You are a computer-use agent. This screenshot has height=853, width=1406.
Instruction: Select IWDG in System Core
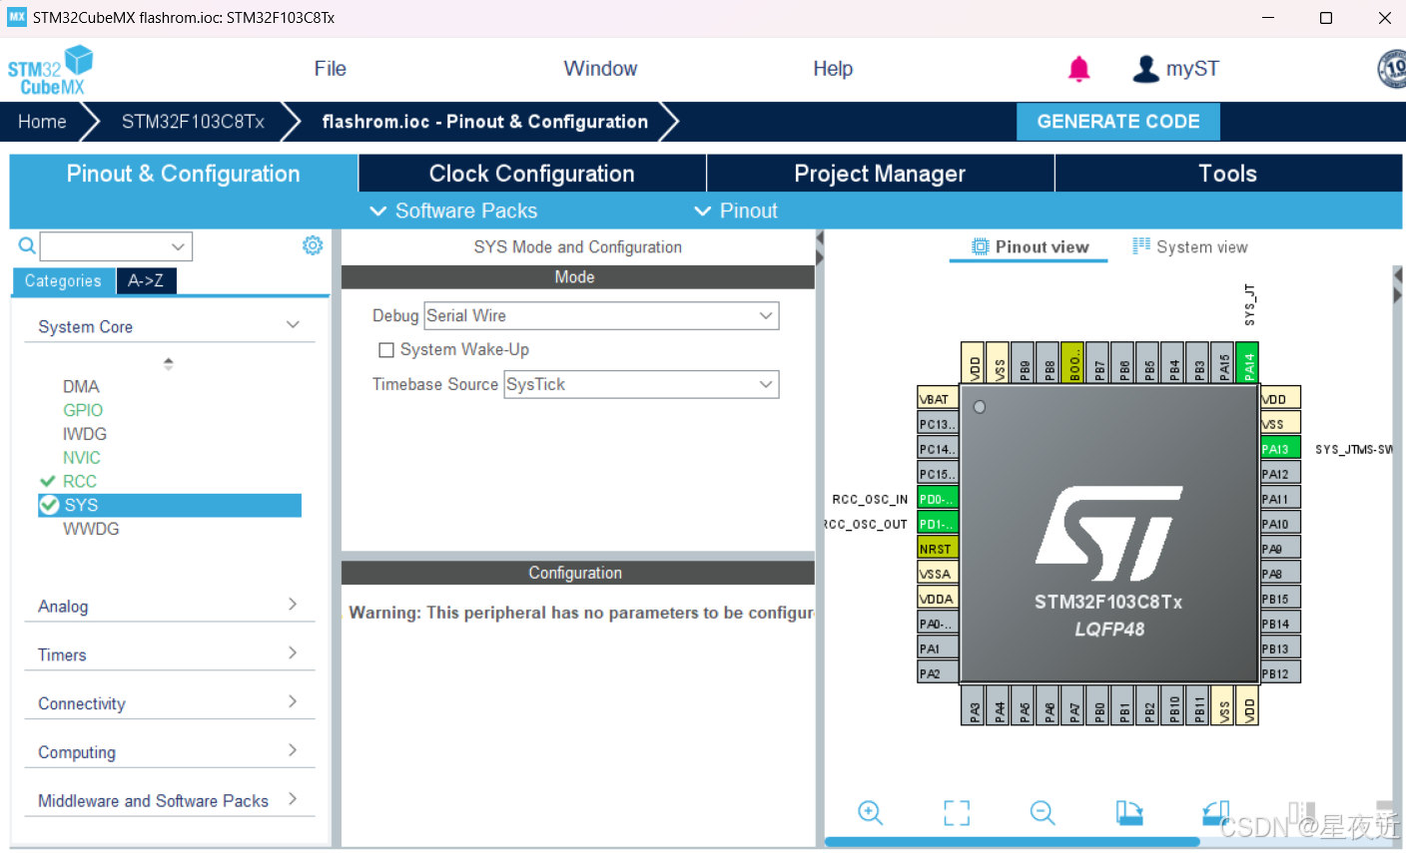pyautogui.click(x=85, y=434)
